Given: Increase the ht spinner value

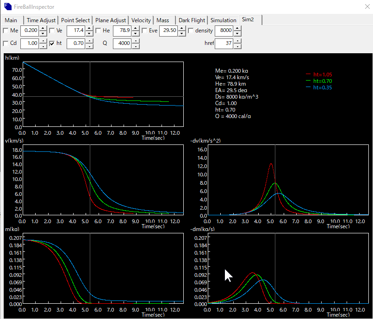Looking at the screenshot, I should (89, 41).
